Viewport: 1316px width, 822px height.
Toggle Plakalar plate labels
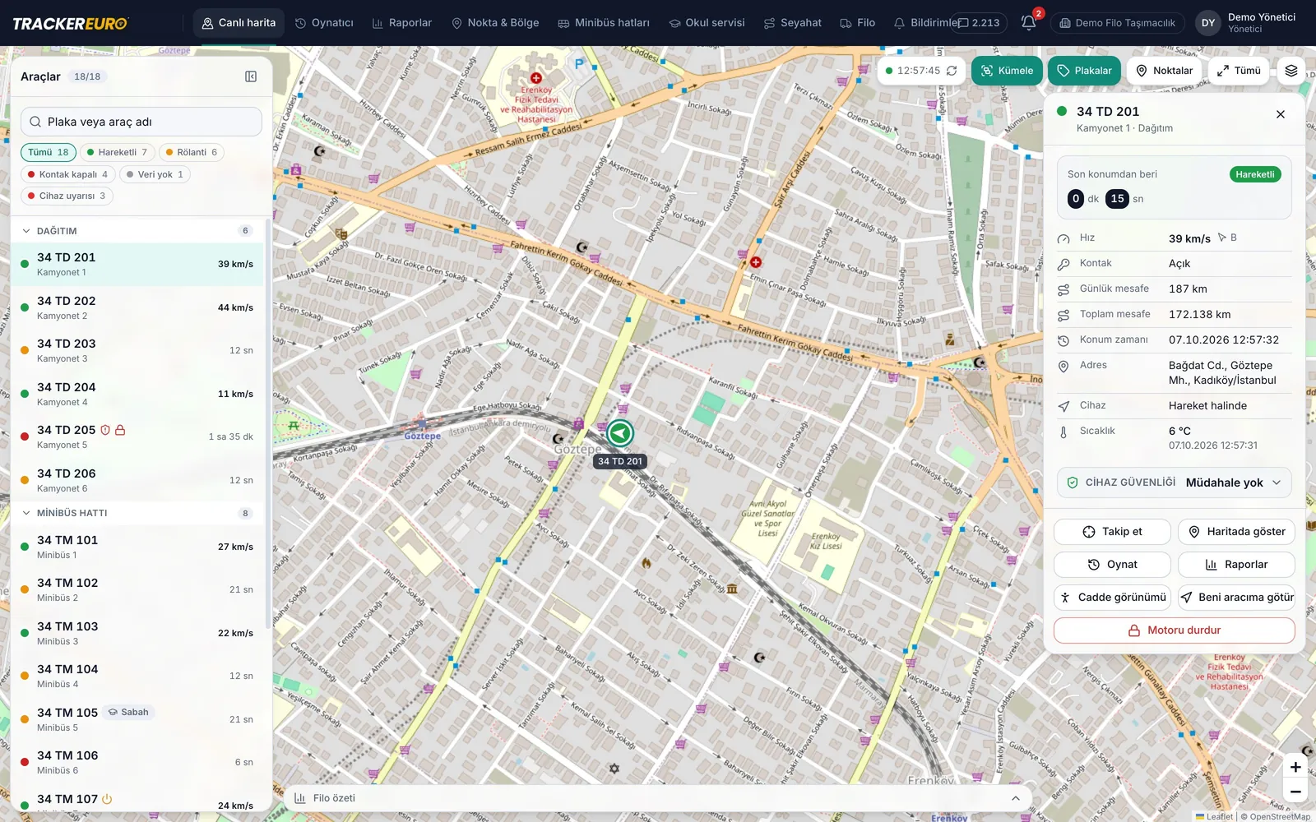coord(1084,71)
